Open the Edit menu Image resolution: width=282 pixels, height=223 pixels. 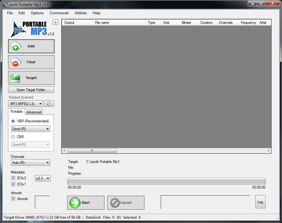[22, 13]
